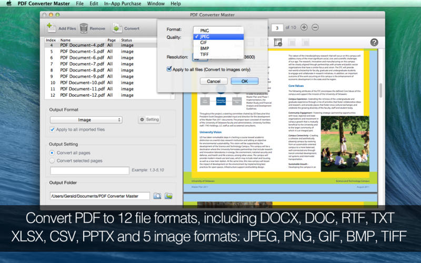Click the Index column header

click(51, 40)
